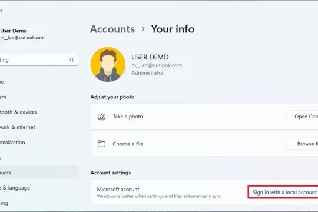Screen dimensions: 318x212
Task: Open Personalization in the sidebar
Action: point(39,143)
